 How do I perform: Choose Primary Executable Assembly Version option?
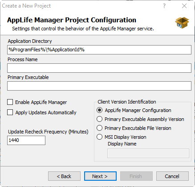coord(99,119)
